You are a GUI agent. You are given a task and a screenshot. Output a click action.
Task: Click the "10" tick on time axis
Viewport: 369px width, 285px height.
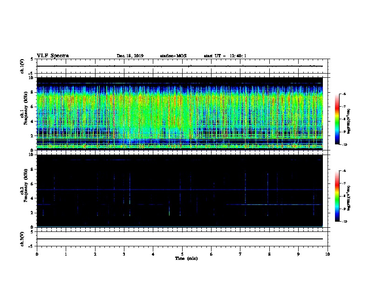pos(328,254)
